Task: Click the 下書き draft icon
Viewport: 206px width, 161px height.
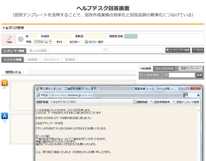Action: point(9,39)
